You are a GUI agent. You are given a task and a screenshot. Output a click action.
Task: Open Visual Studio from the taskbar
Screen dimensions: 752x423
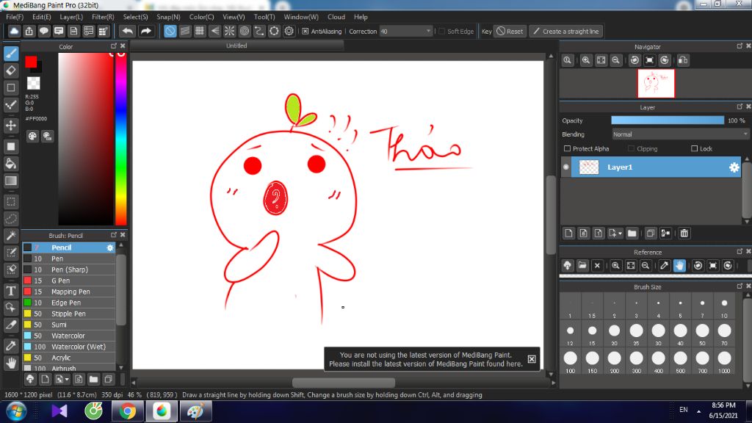coord(59,411)
